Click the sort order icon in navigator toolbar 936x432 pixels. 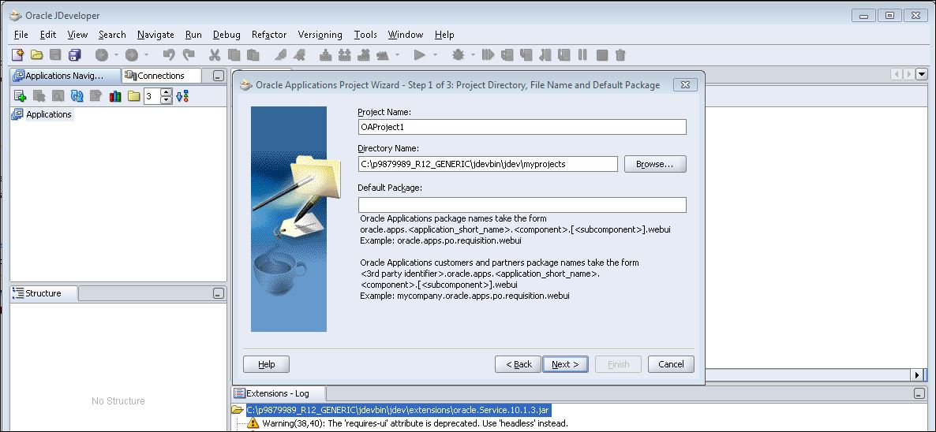182,96
